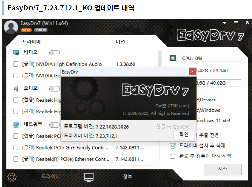Viewport: 252px width, 187px height.
Task: Click the 버전 column header
Action: click(120, 42)
